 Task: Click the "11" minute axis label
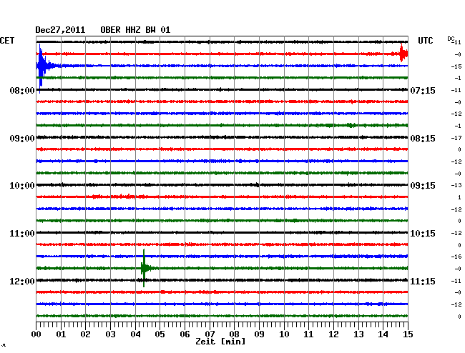click(x=309, y=334)
